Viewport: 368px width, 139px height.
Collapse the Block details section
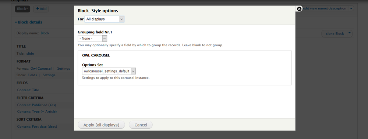28,22
